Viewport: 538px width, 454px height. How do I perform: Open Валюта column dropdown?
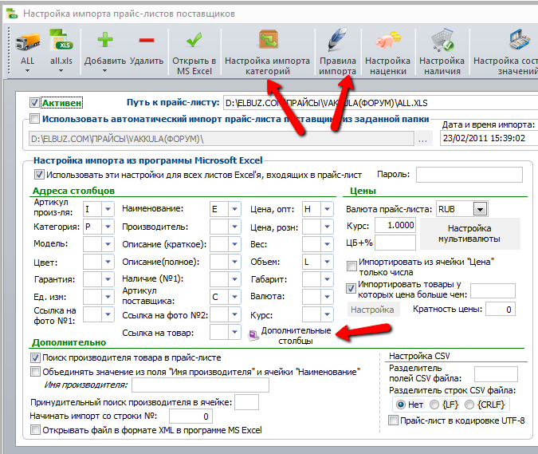tap(327, 296)
